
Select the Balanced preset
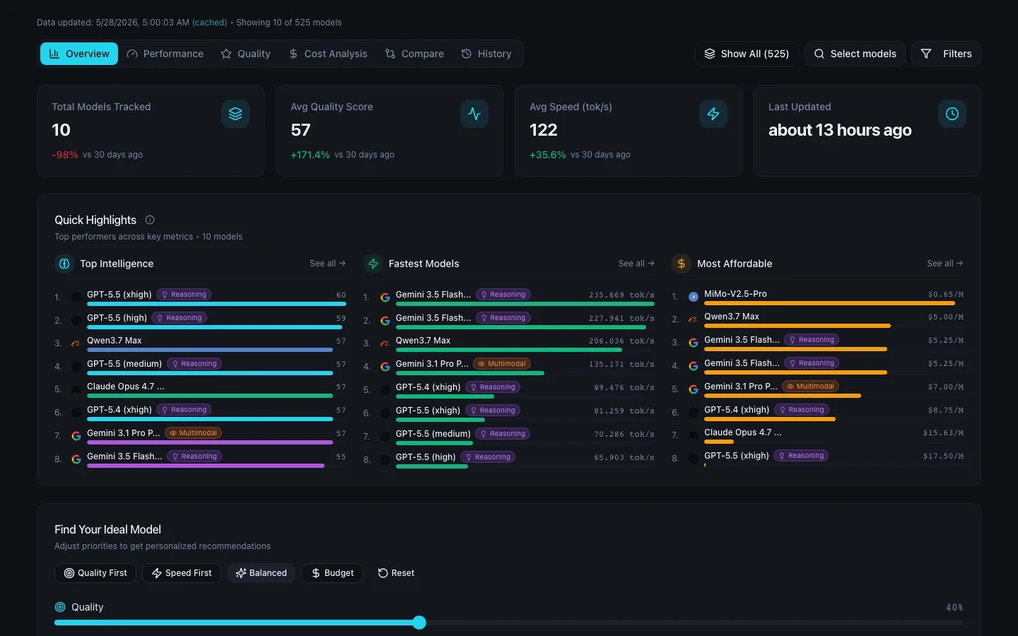click(262, 573)
